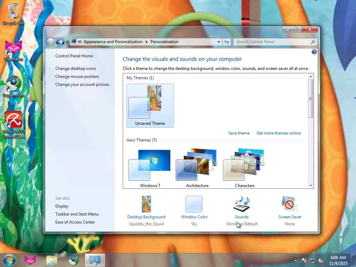
Task: Click the muted volume tray icon
Action: [321, 261]
